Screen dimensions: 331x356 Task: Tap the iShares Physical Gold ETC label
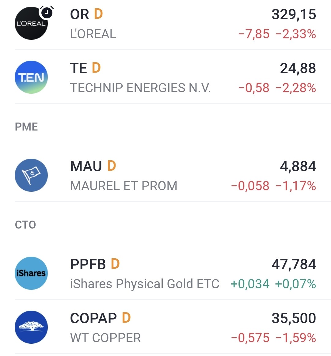[x=145, y=284]
